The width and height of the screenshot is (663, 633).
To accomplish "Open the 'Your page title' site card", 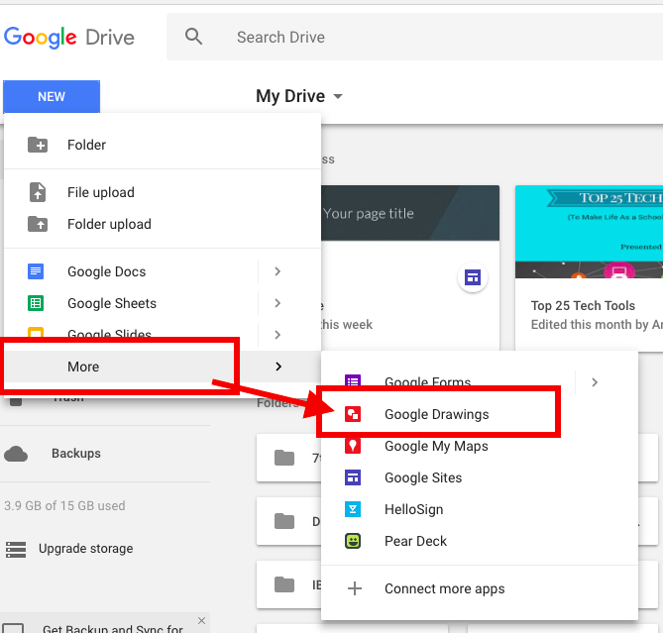I will 410,267.
